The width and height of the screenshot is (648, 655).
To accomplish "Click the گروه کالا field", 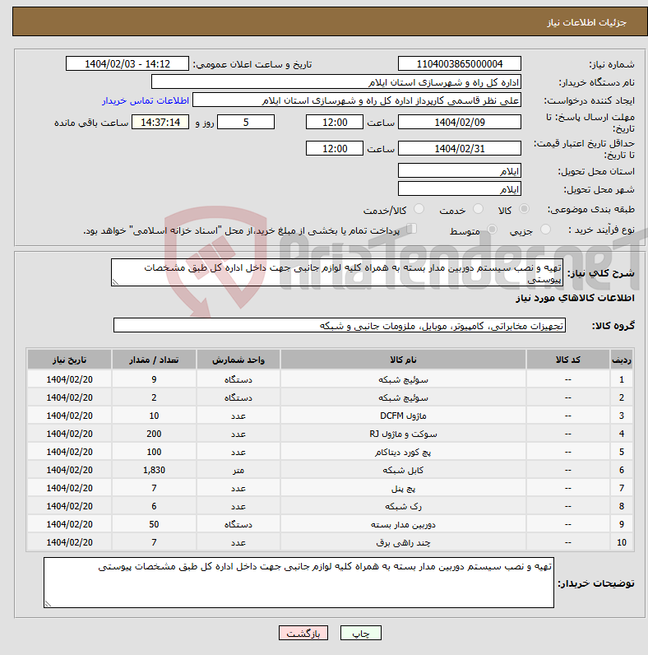I will click(x=340, y=325).
